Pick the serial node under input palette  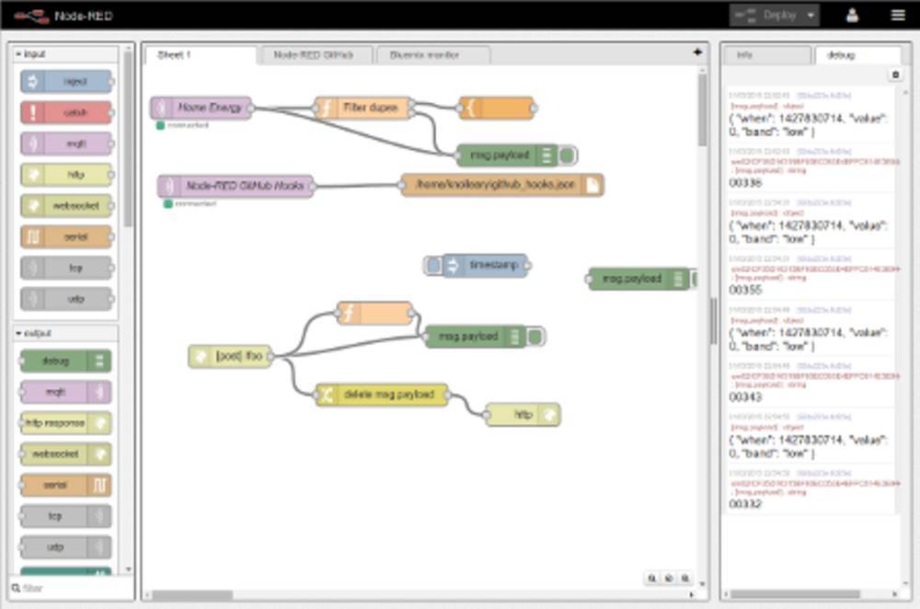tap(66, 236)
